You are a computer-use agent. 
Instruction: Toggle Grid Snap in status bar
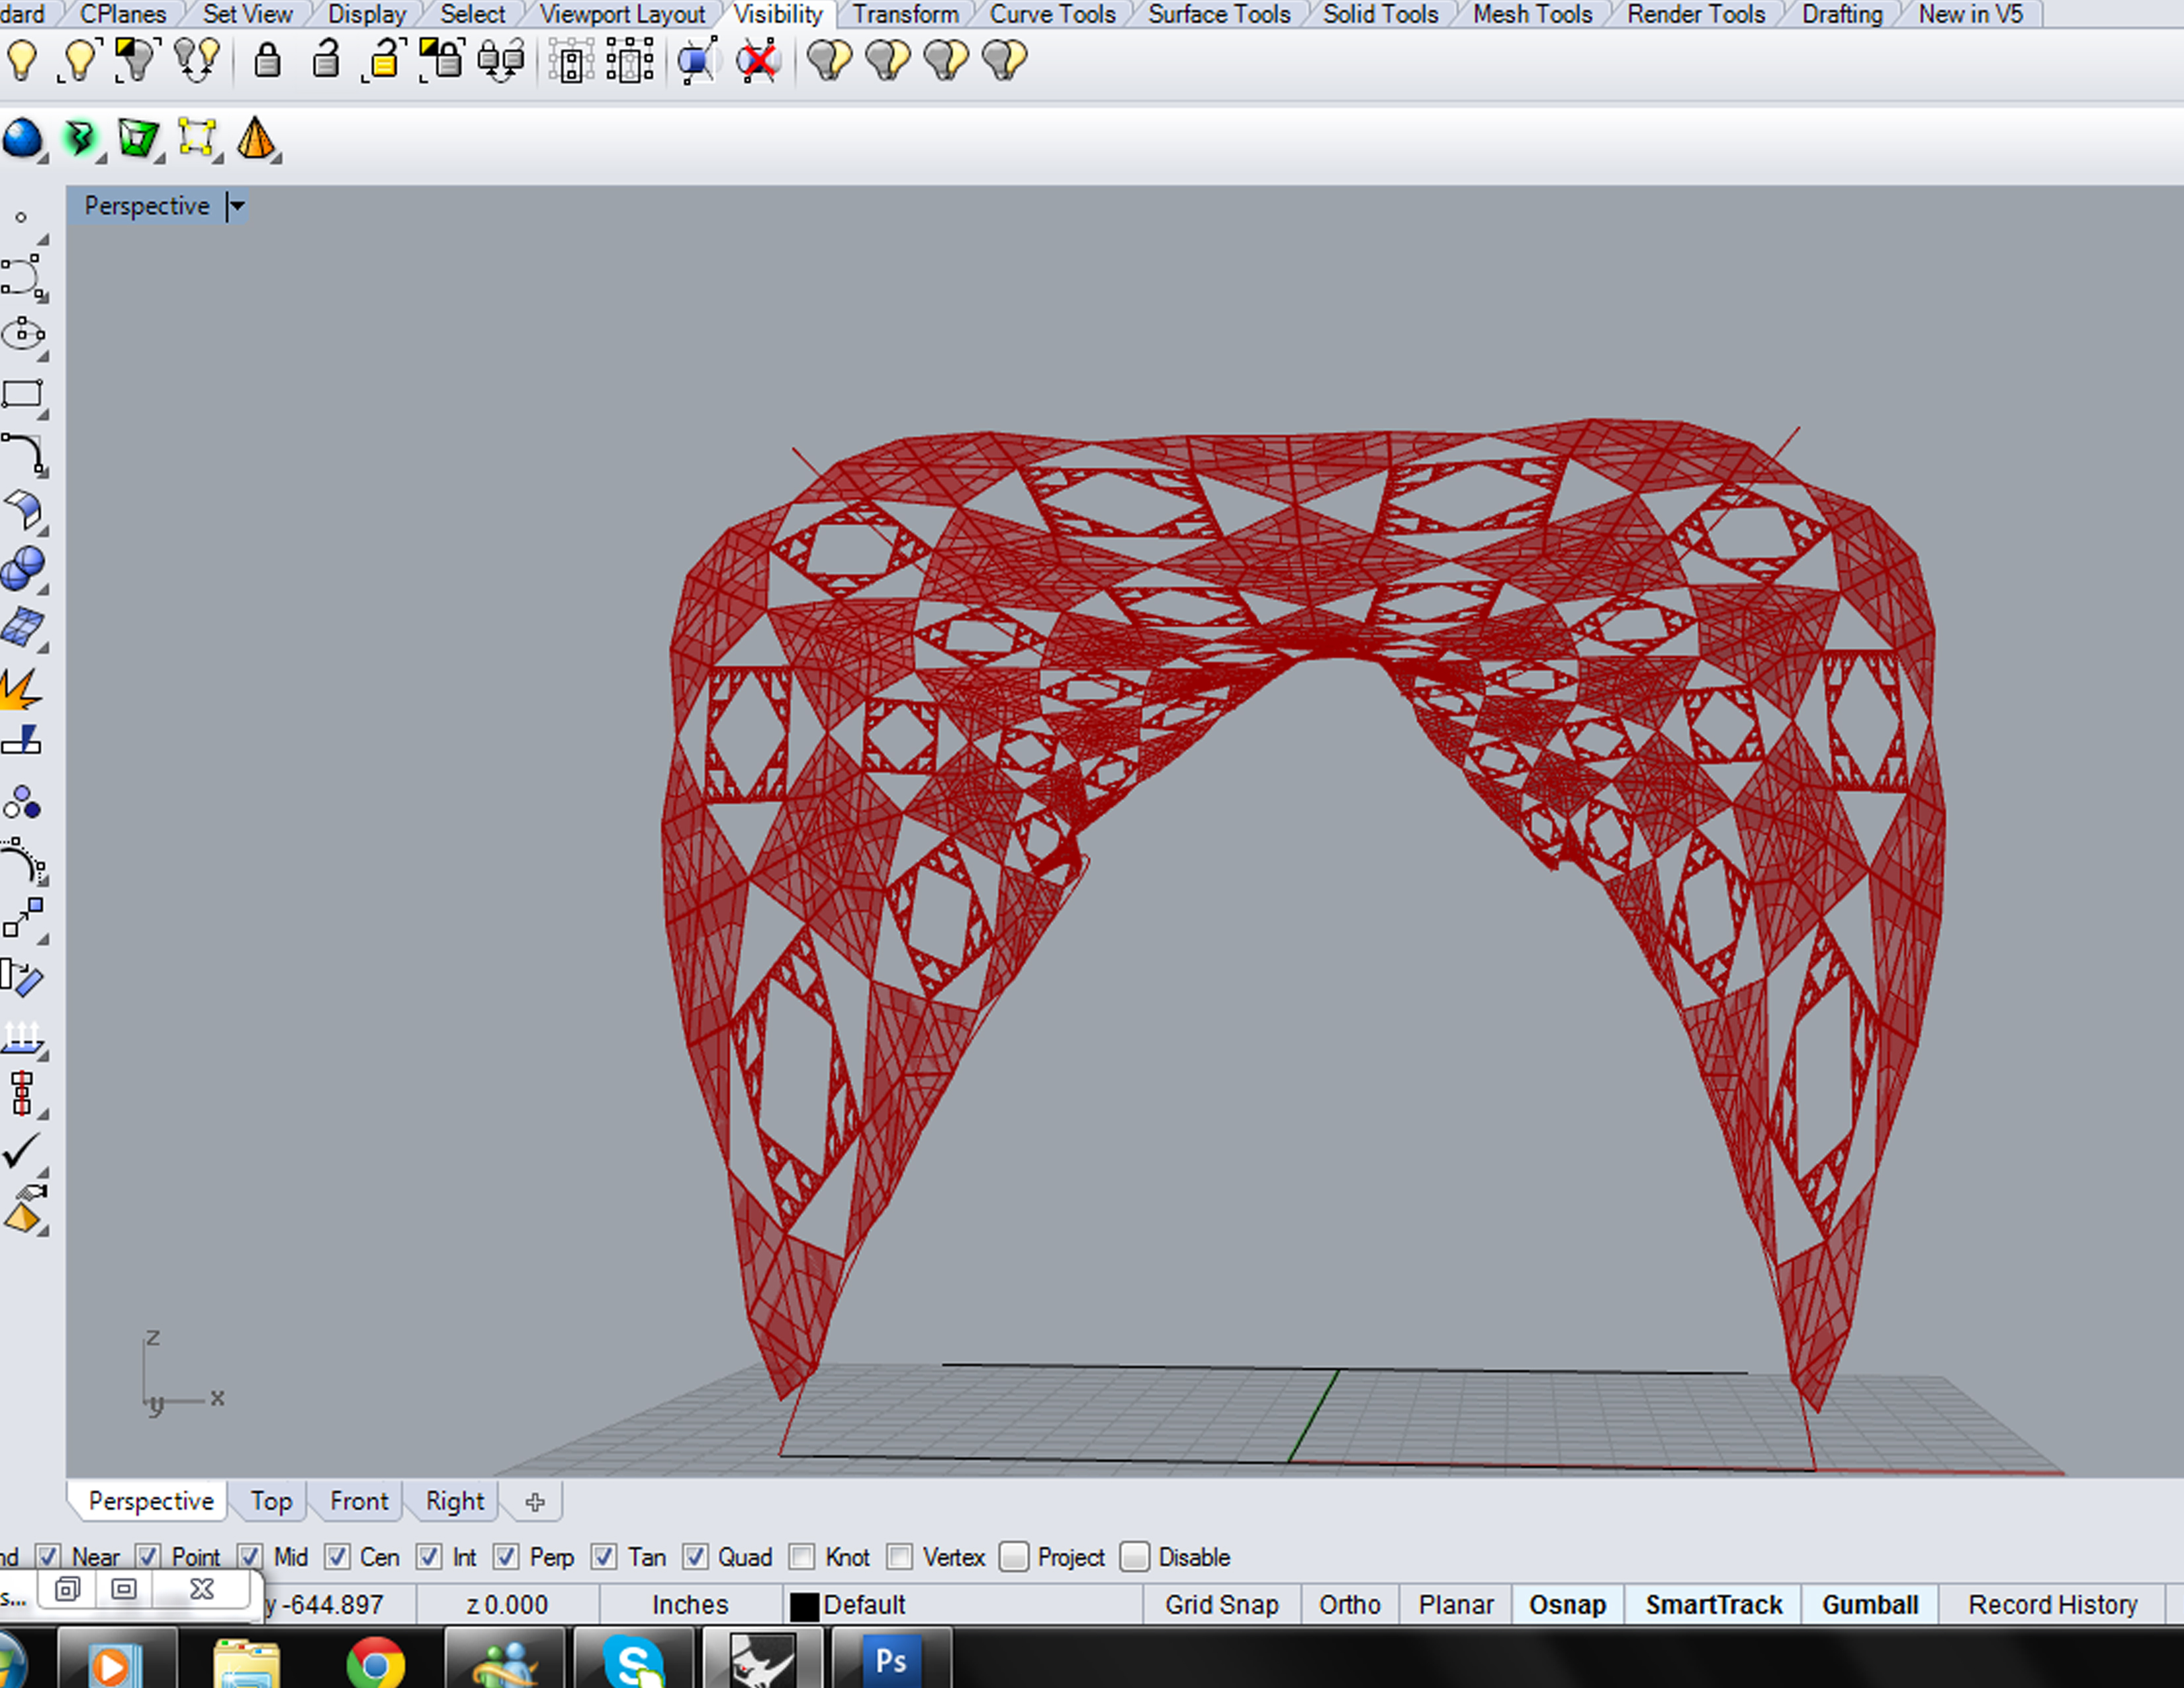tap(1221, 1604)
